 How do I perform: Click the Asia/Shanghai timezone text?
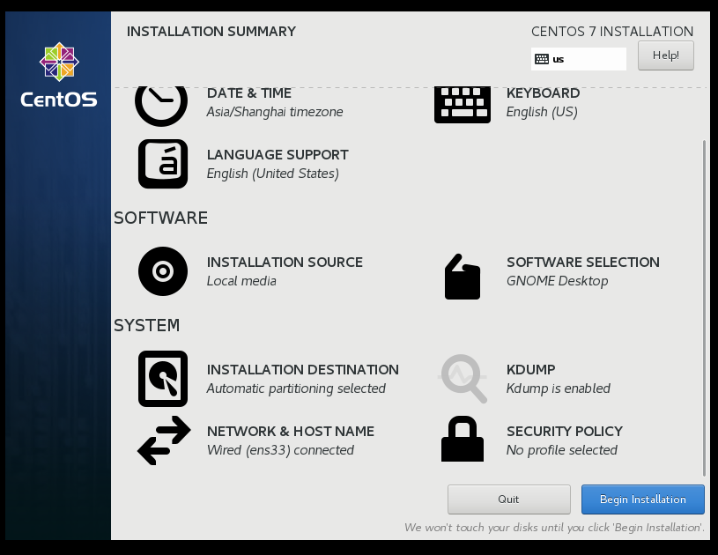click(x=275, y=112)
